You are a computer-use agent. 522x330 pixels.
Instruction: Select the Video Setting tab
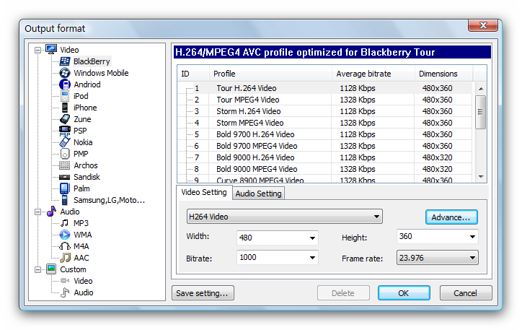(x=204, y=192)
